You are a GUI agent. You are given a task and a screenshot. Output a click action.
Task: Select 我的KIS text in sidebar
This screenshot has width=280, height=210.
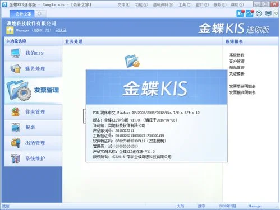(35, 53)
